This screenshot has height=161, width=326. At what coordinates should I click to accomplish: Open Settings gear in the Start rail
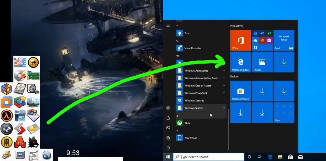(x=168, y=138)
